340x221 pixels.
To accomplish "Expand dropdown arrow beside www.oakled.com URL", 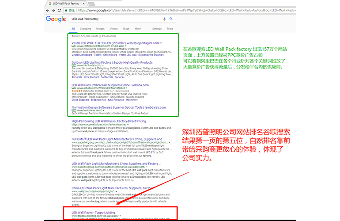I will [116, 191].
